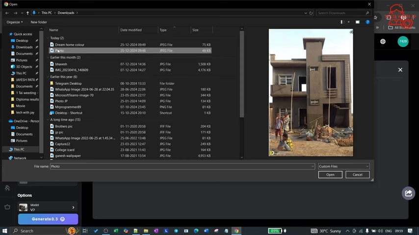The height and width of the screenshot is (235, 419).
Task: Expand the address bar history dropdown
Action: (x=306, y=13)
